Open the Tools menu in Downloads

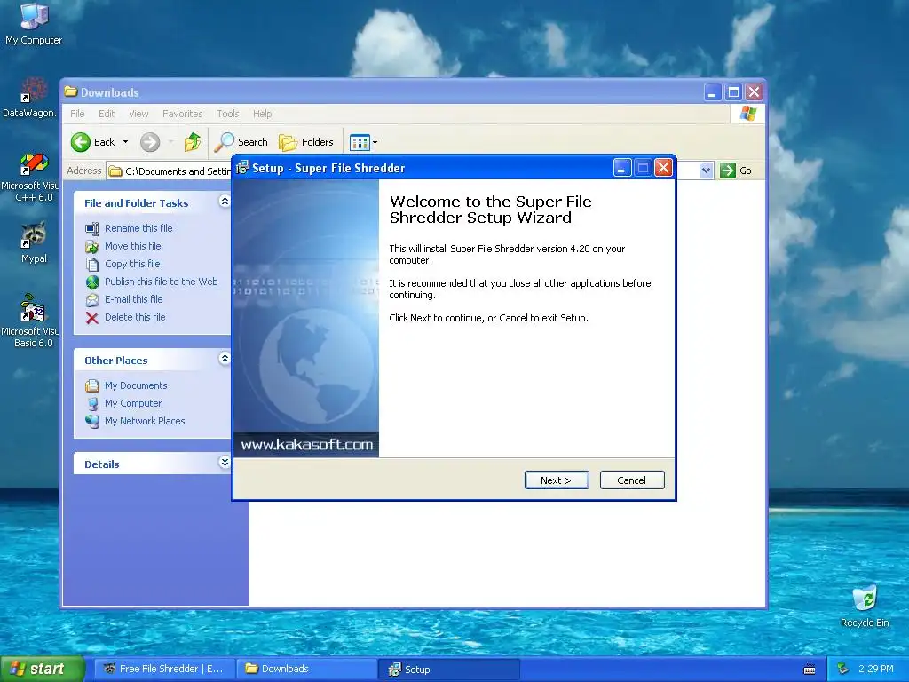[228, 114]
